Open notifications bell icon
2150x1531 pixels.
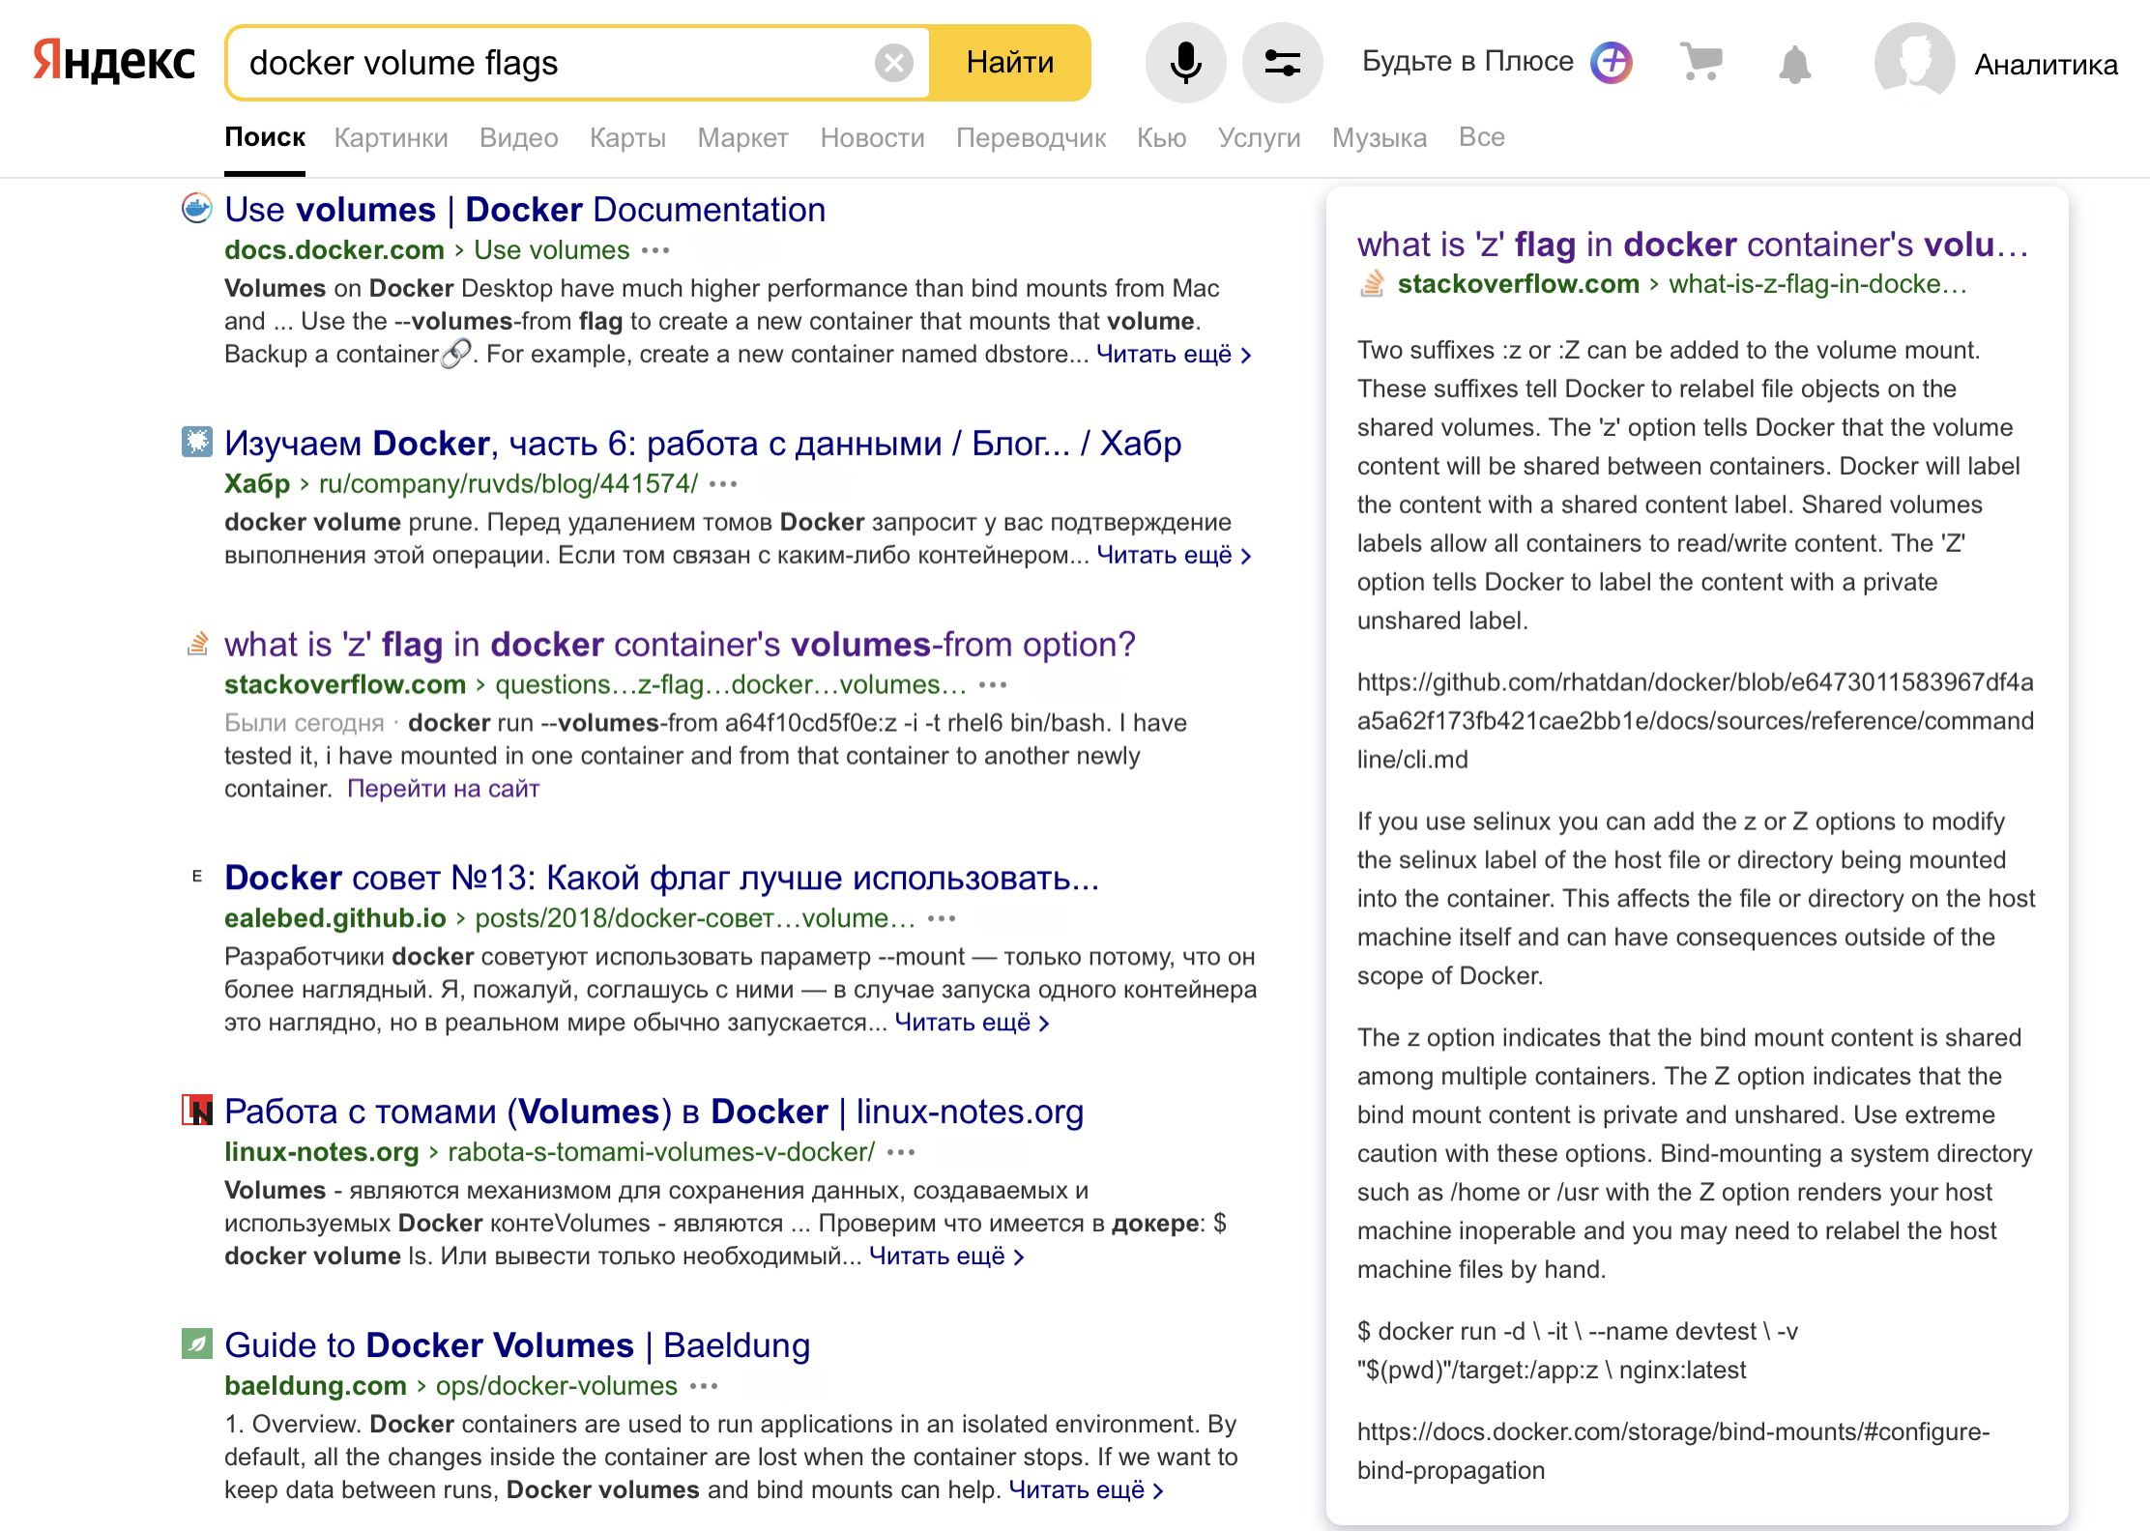(1794, 64)
